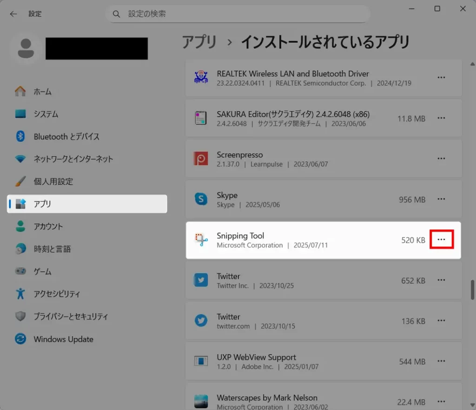Click the REALTEK Wireless LAN driver name

[293, 74]
